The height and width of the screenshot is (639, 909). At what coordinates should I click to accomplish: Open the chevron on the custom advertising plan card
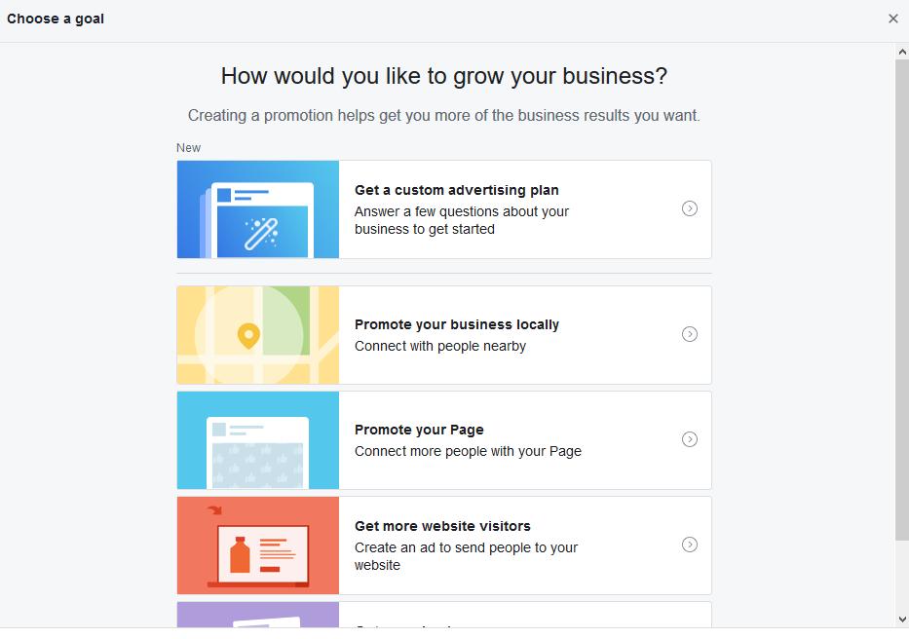[x=690, y=208]
